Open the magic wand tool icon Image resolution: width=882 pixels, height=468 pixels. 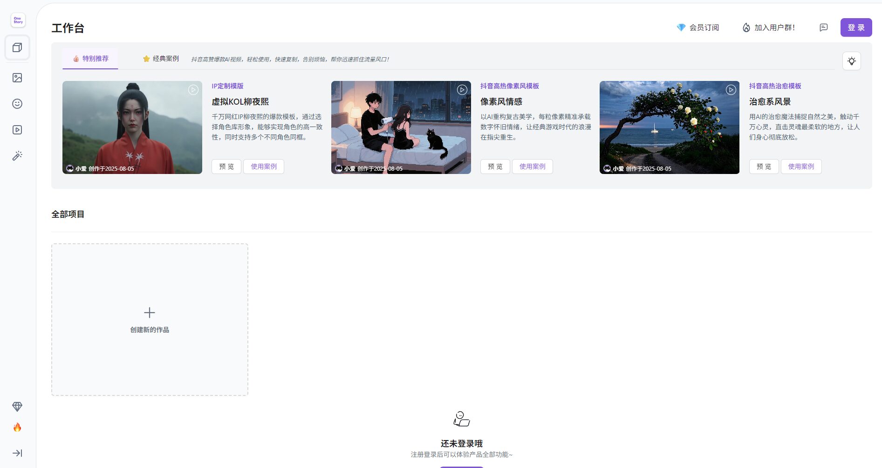point(17,156)
